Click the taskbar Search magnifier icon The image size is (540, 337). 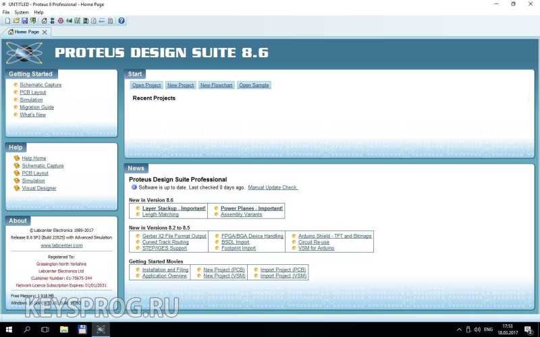[x=27, y=330]
